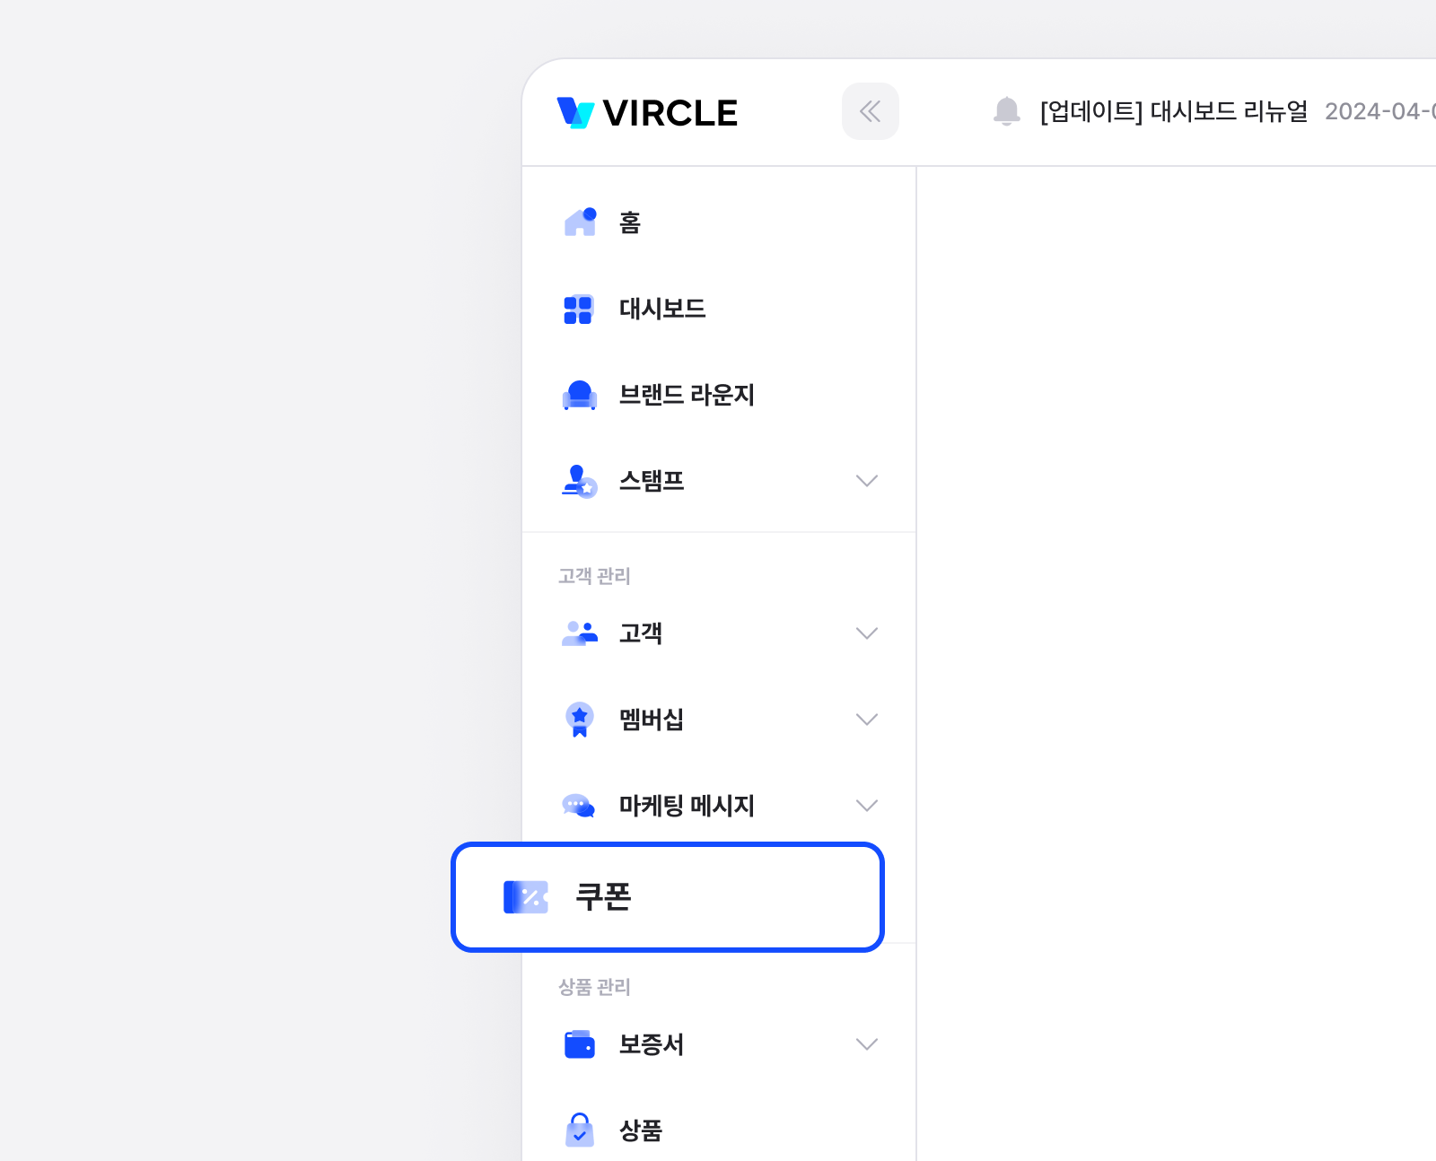
Task: Open the dashboard renewal update notice
Action: [1173, 111]
